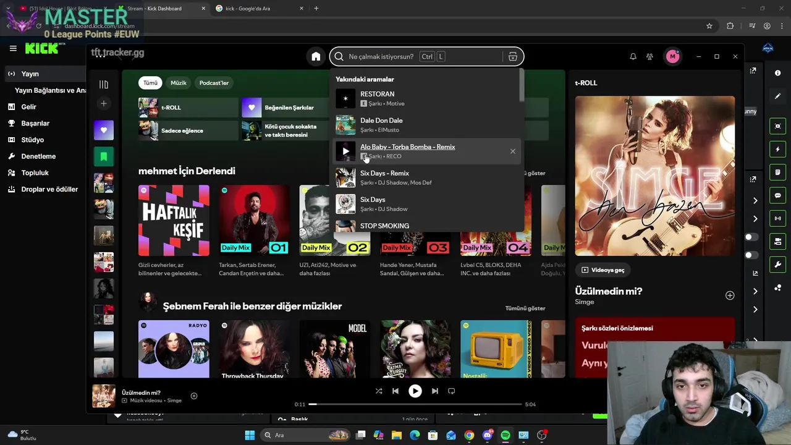Open Chrome extensions puzzle icon
This screenshot has height=445, width=791.
[730, 26]
